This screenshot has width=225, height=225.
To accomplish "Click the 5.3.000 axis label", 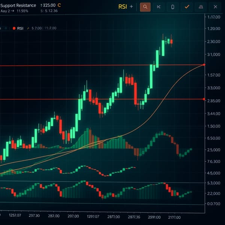I will pos(214,183).
